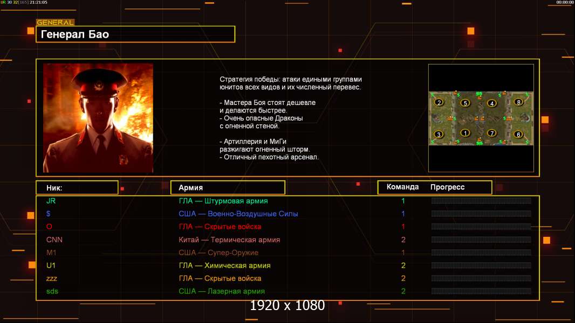
Task: Click team number in sds's row
Action: click(403, 291)
